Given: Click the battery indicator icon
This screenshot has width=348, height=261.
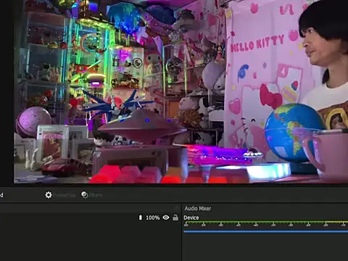Looking at the screenshot, I should point(141,217).
